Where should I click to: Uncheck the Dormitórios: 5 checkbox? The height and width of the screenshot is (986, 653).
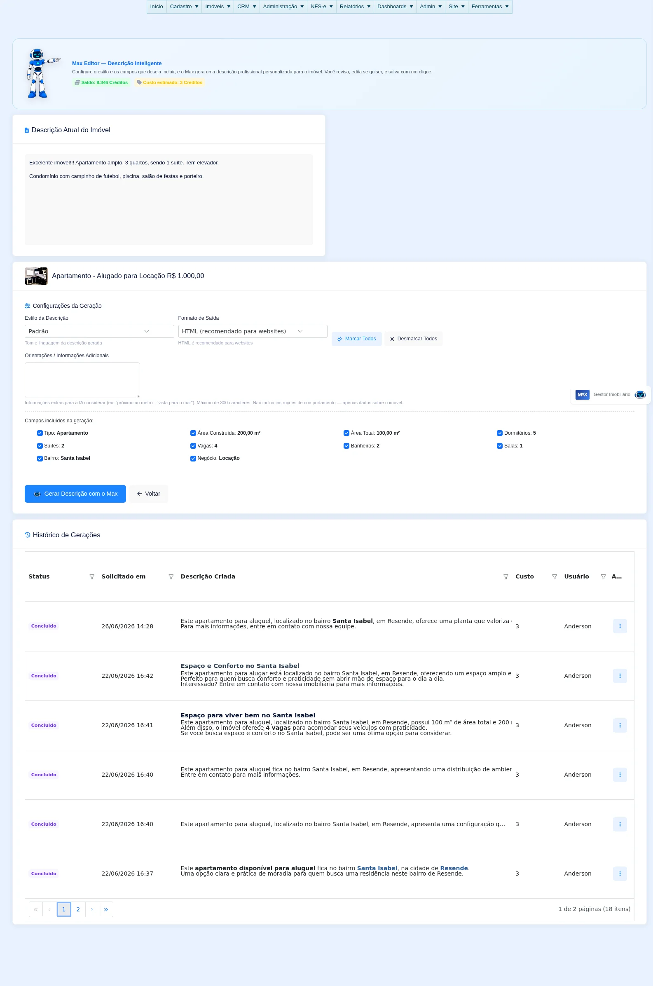pyautogui.click(x=499, y=433)
